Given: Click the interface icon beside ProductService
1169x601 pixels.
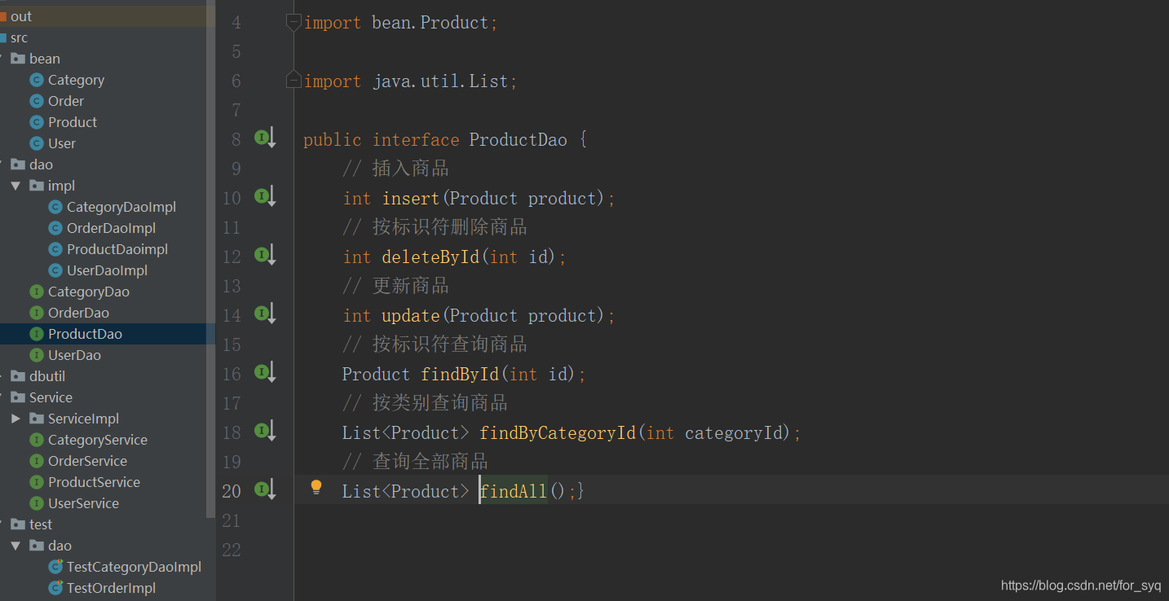Looking at the screenshot, I should pyautogui.click(x=36, y=482).
